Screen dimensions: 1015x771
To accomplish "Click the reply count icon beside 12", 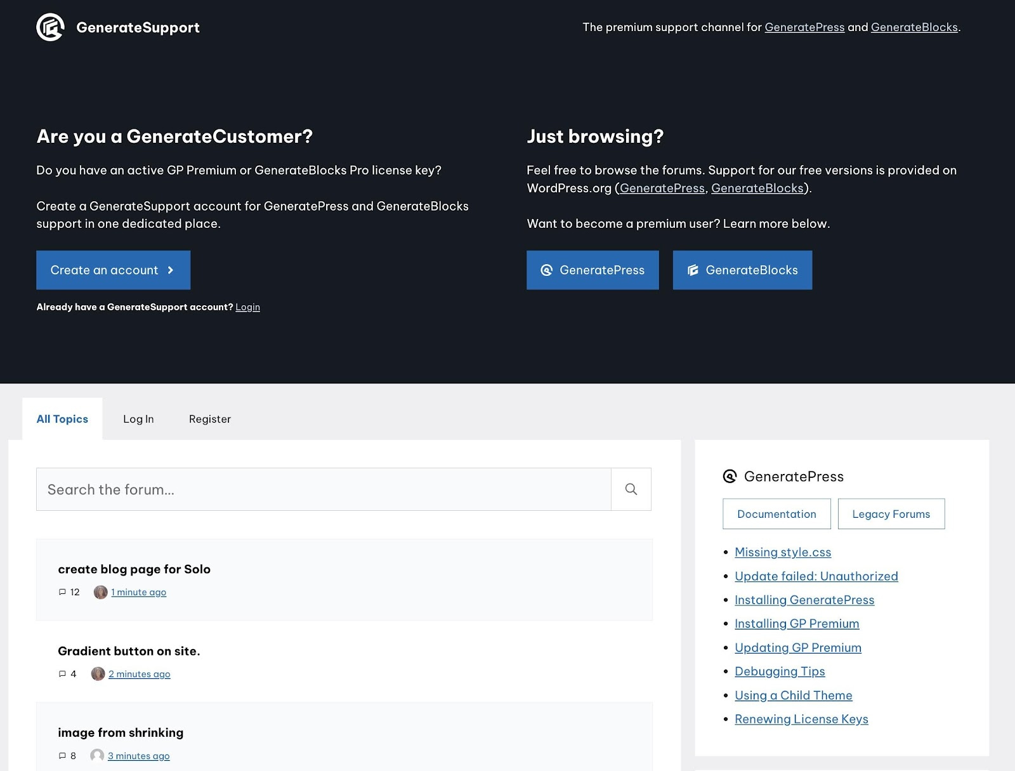I will coord(62,592).
